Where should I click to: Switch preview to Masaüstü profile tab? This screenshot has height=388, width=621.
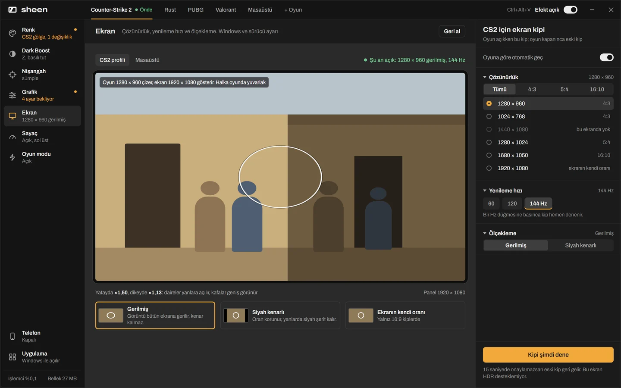pyautogui.click(x=147, y=60)
